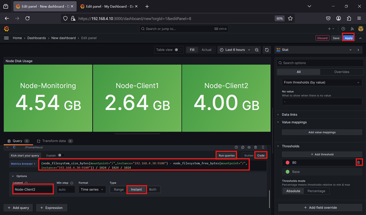Duplicate query C with the copy icon
This screenshot has width=366, height=215.
[x=243, y=147]
